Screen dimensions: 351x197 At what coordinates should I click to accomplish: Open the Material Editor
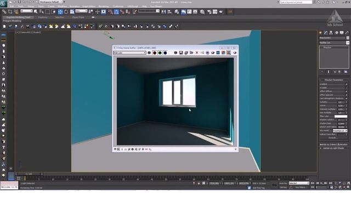tap(202, 11)
